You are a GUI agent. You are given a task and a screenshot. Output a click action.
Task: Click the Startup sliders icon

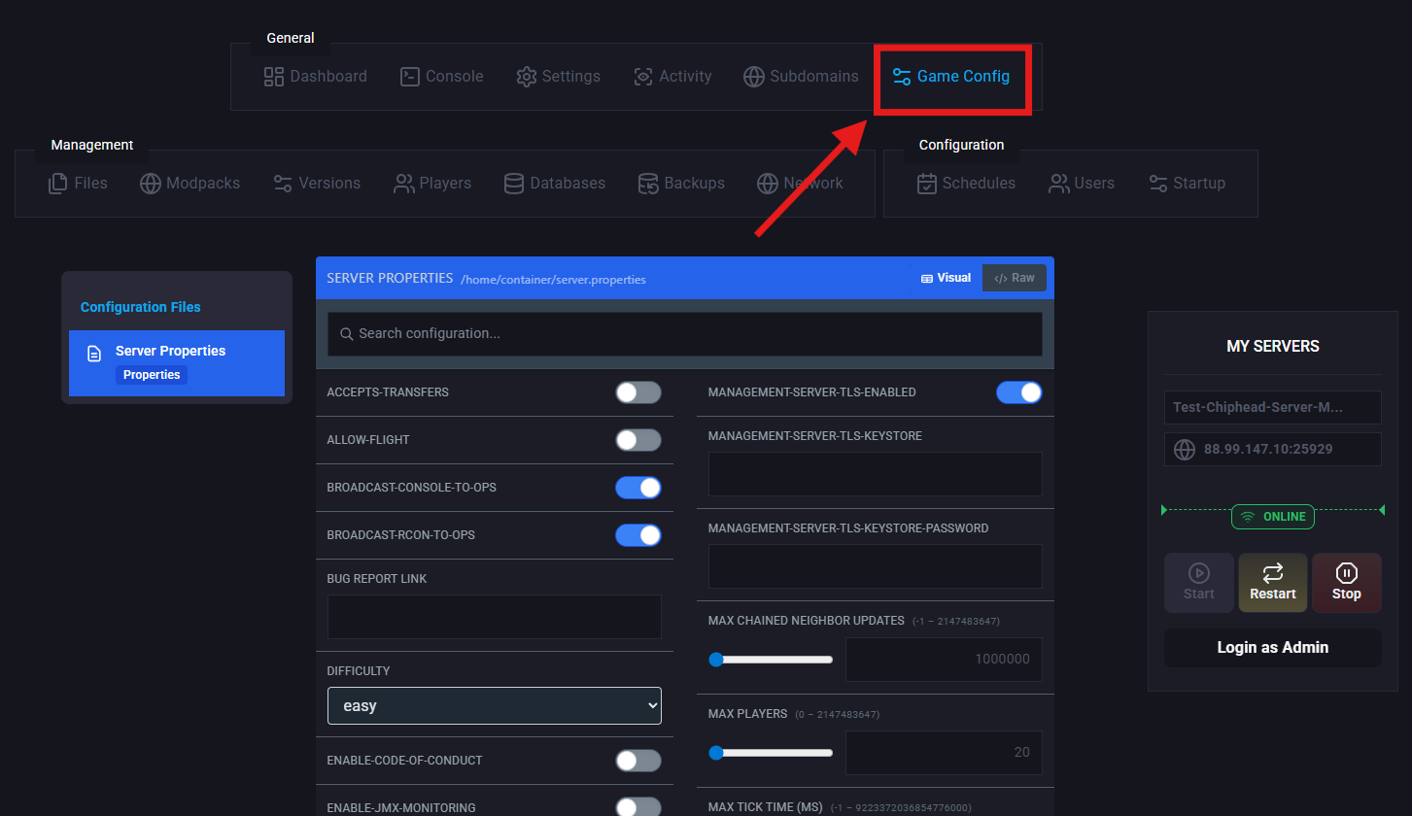(x=1158, y=184)
